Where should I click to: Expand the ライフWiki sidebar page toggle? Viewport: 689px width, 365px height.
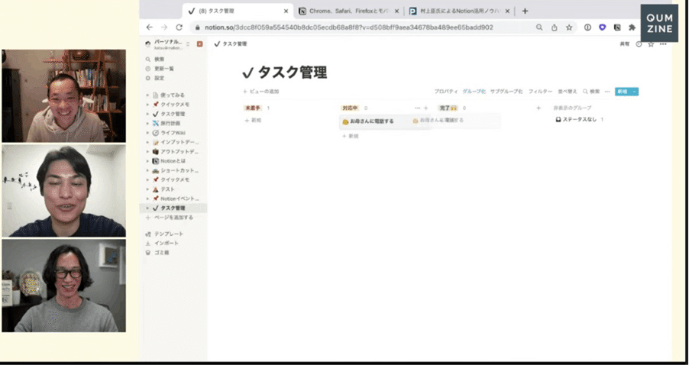pyautogui.click(x=147, y=132)
